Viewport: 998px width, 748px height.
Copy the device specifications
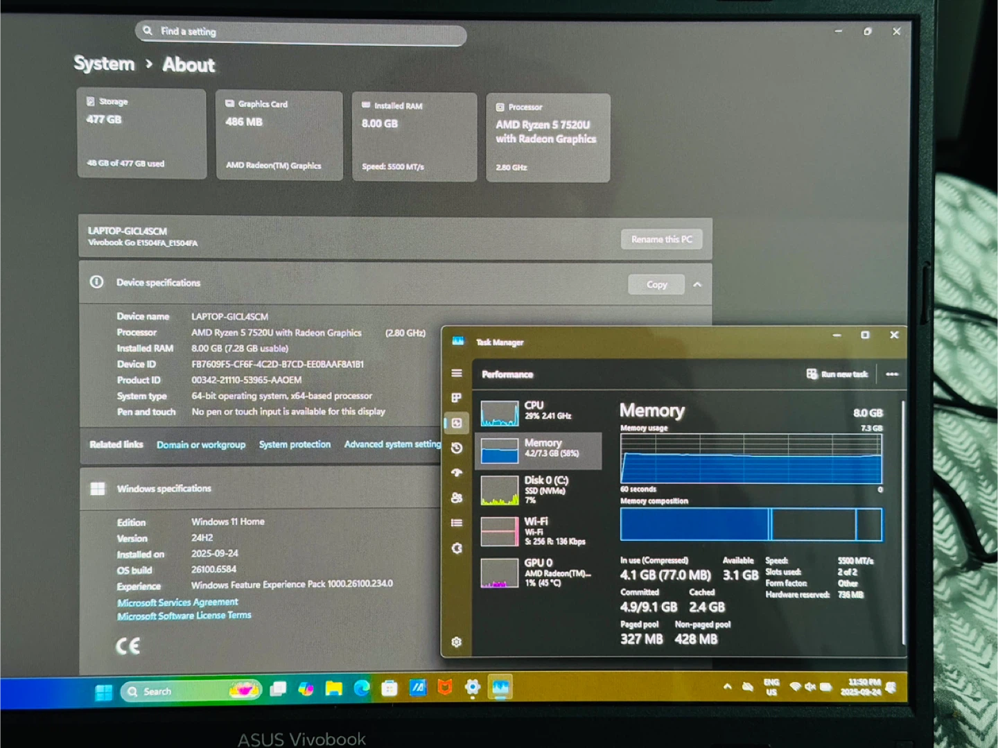pos(656,284)
